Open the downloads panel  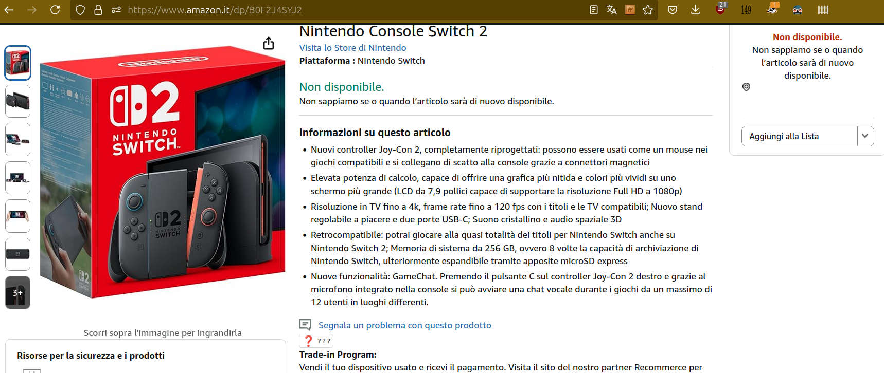[695, 10]
